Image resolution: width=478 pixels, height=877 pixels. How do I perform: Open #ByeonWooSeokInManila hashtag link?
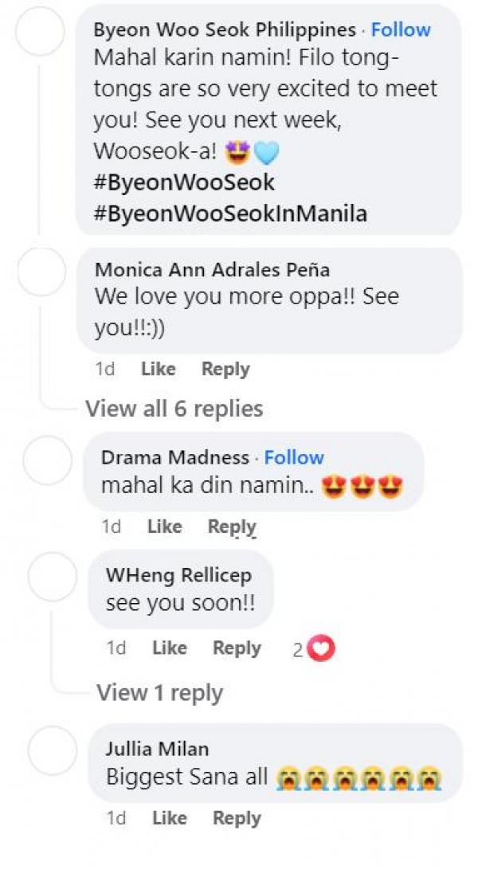pyautogui.click(x=230, y=213)
